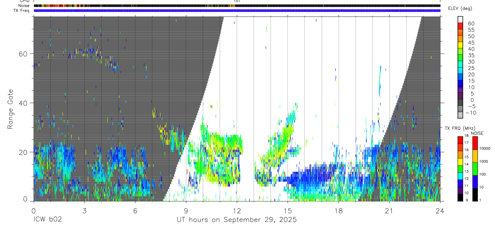Screen dimensions: 495x228
Task: Click the black bottom segment of NOISE bar
Action: tap(475, 195)
